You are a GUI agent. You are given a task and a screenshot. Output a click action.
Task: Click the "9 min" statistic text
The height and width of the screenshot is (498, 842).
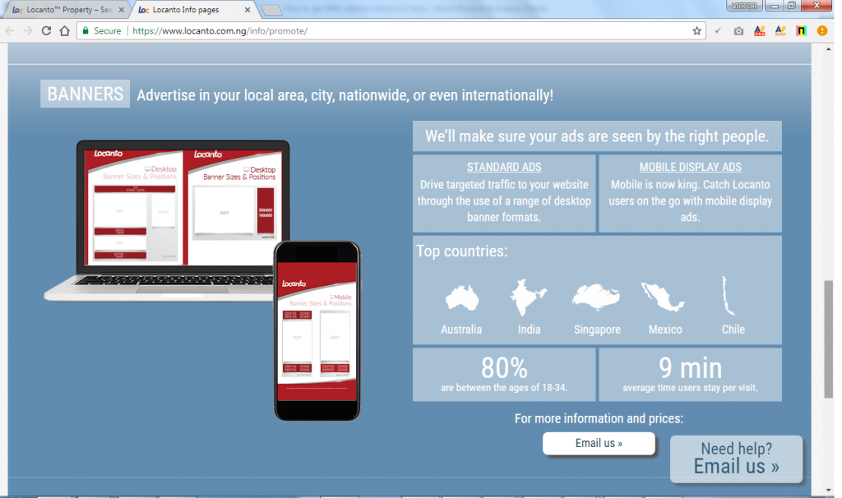pos(690,368)
